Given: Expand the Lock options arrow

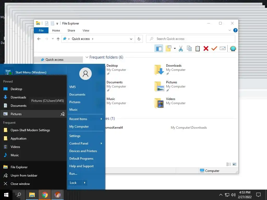Looking at the screenshot, I should pyautogui.click(x=85, y=183).
